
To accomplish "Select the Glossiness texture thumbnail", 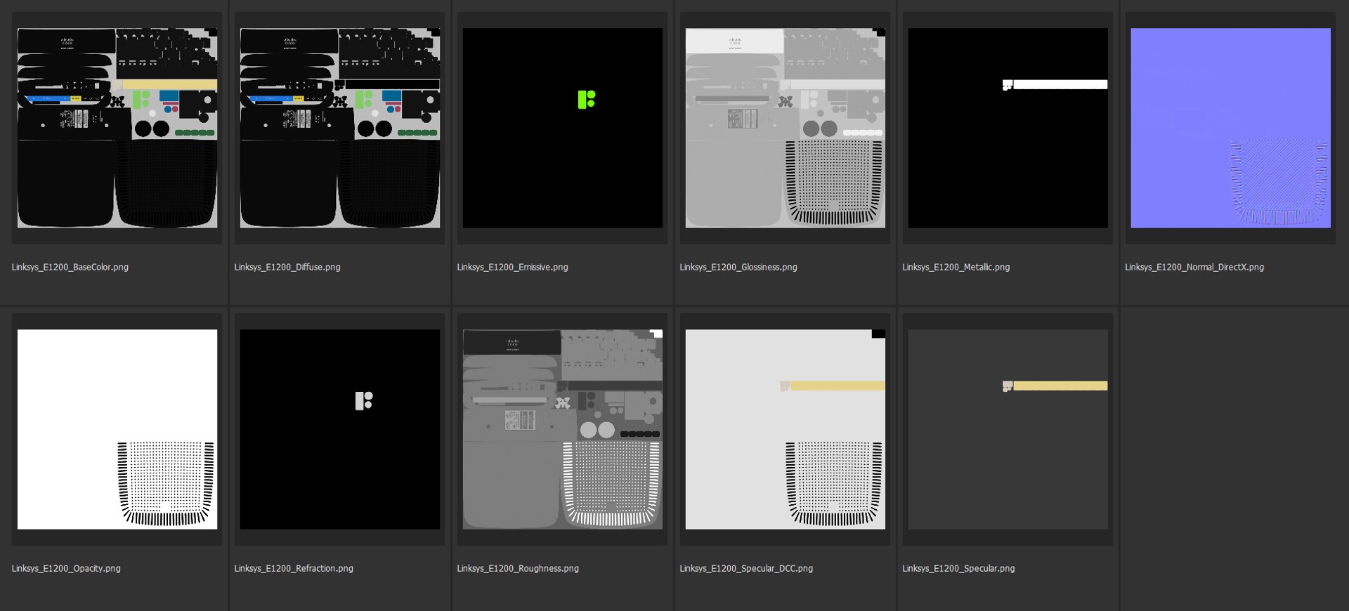I will (786, 128).
